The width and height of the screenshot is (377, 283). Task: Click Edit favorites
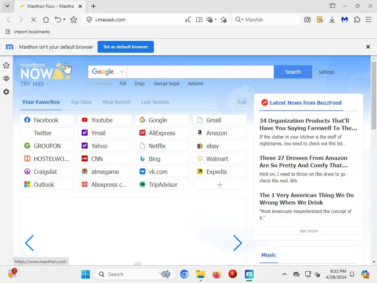click(x=242, y=102)
